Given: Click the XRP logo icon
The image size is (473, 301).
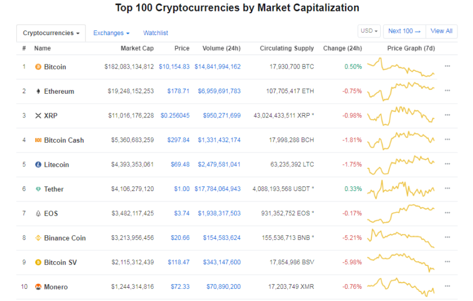Looking at the screenshot, I should pos(38,116).
